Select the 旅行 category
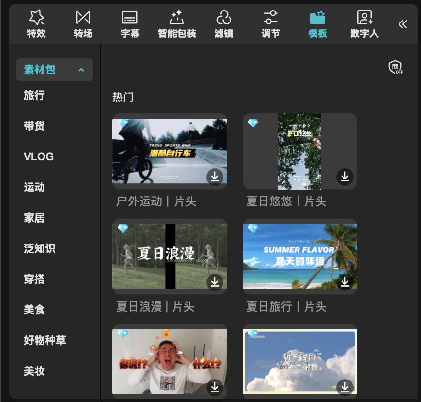This screenshot has width=421, height=402. [x=34, y=95]
